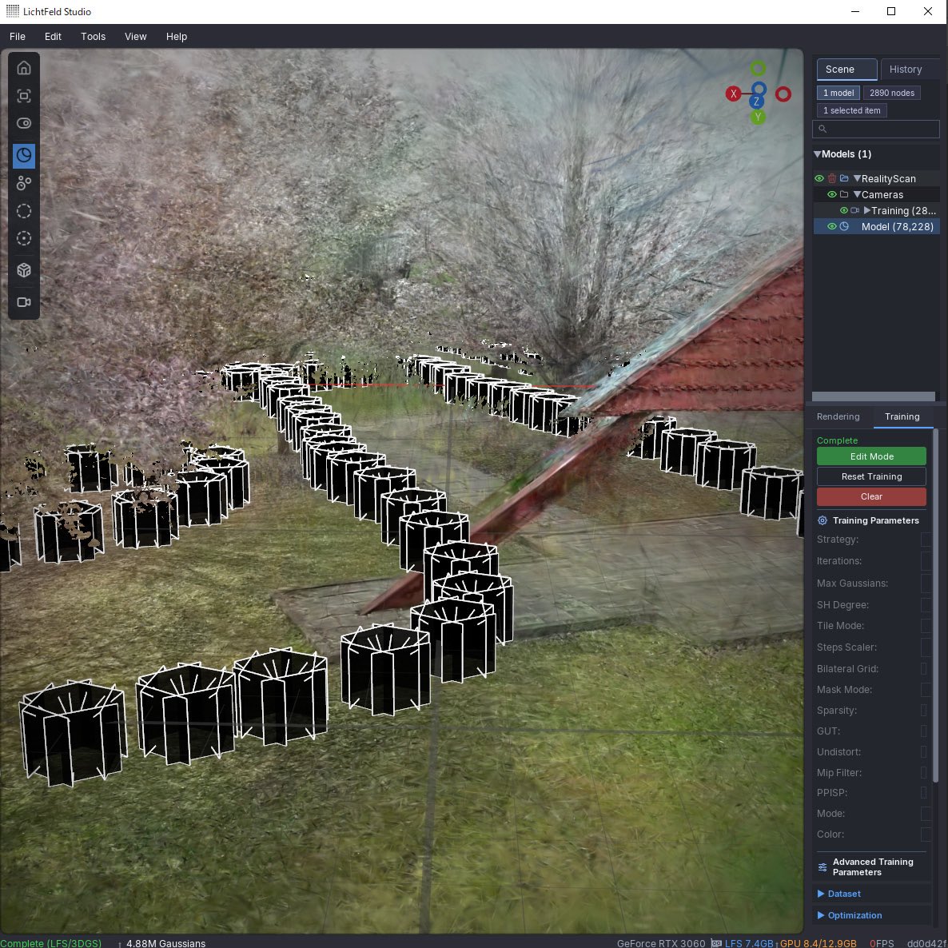The width and height of the screenshot is (948, 948).
Task: Switch to the History tab
Action: [906, 69]
